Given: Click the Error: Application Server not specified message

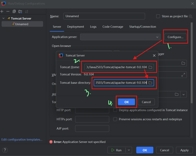Looking at the screenshot, I should pyautogui.click(x=80, y=142).
